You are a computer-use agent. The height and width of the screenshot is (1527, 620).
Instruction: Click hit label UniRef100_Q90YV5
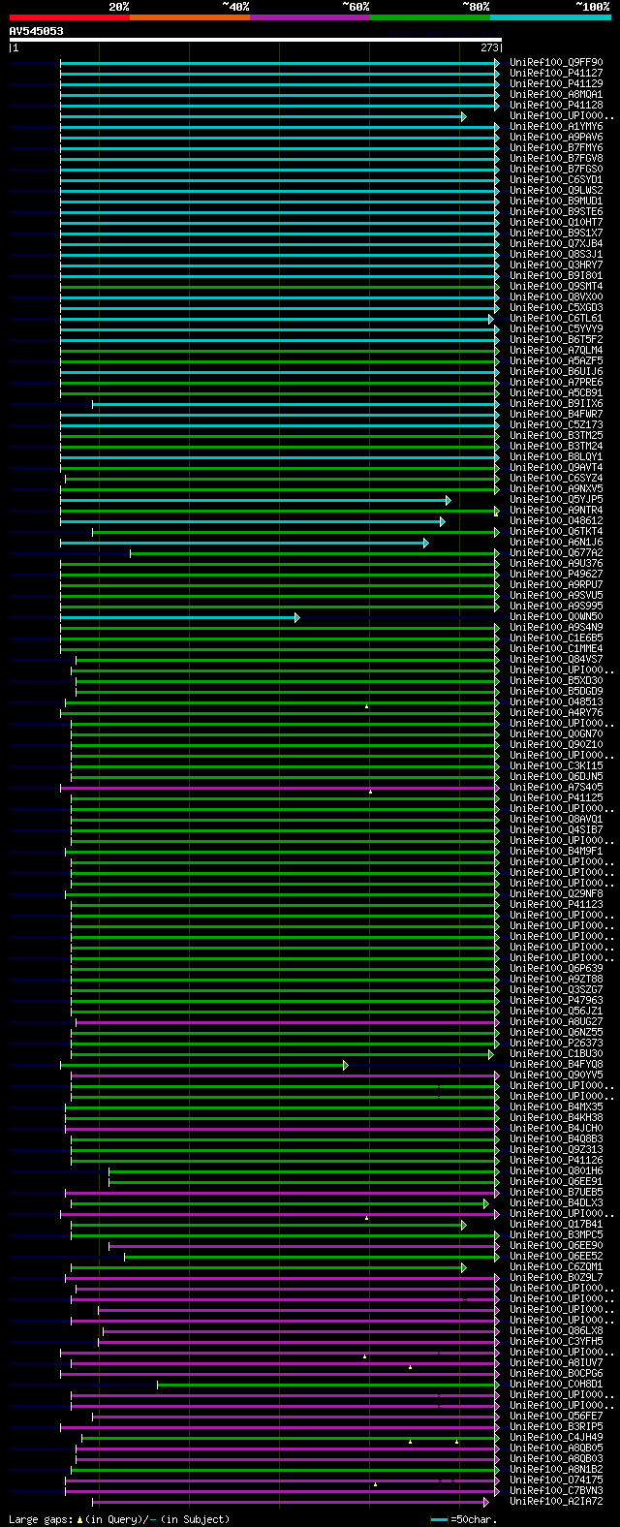556,1075
